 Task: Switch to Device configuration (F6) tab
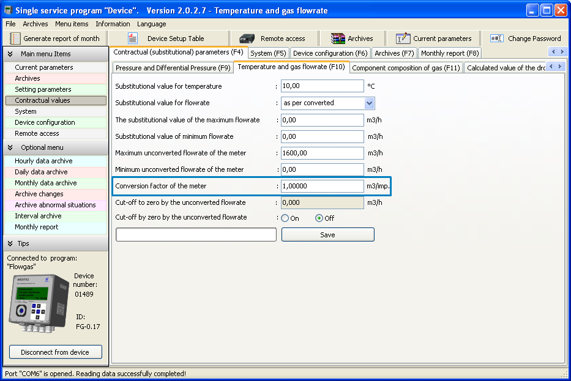tap(330, 53)
